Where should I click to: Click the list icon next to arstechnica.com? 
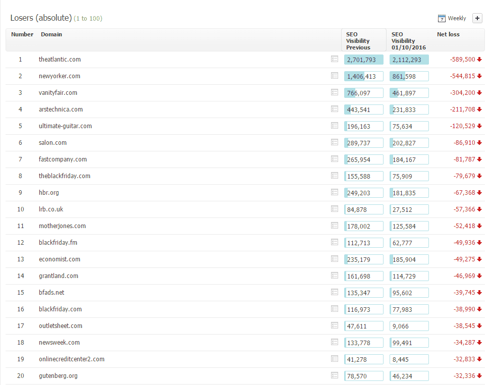[x=334, y=109]
